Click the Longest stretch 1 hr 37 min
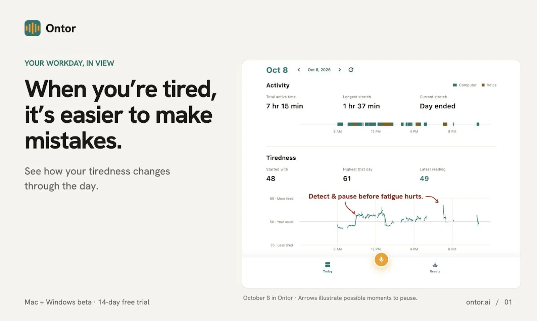Viewport: 537px width, 321px height. 361,106
